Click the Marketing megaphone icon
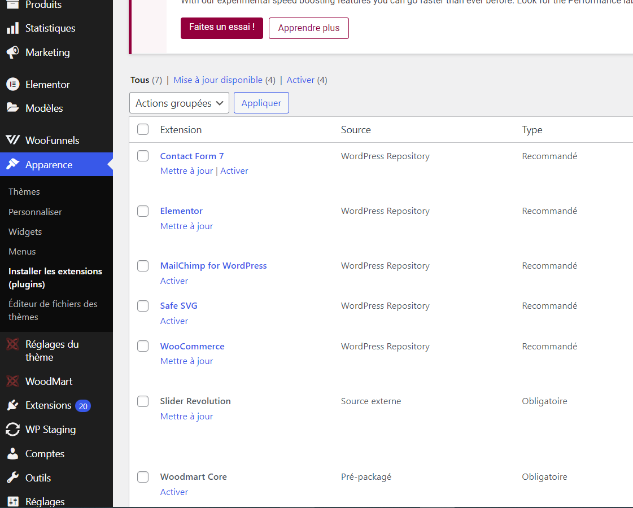 [12, 52]
